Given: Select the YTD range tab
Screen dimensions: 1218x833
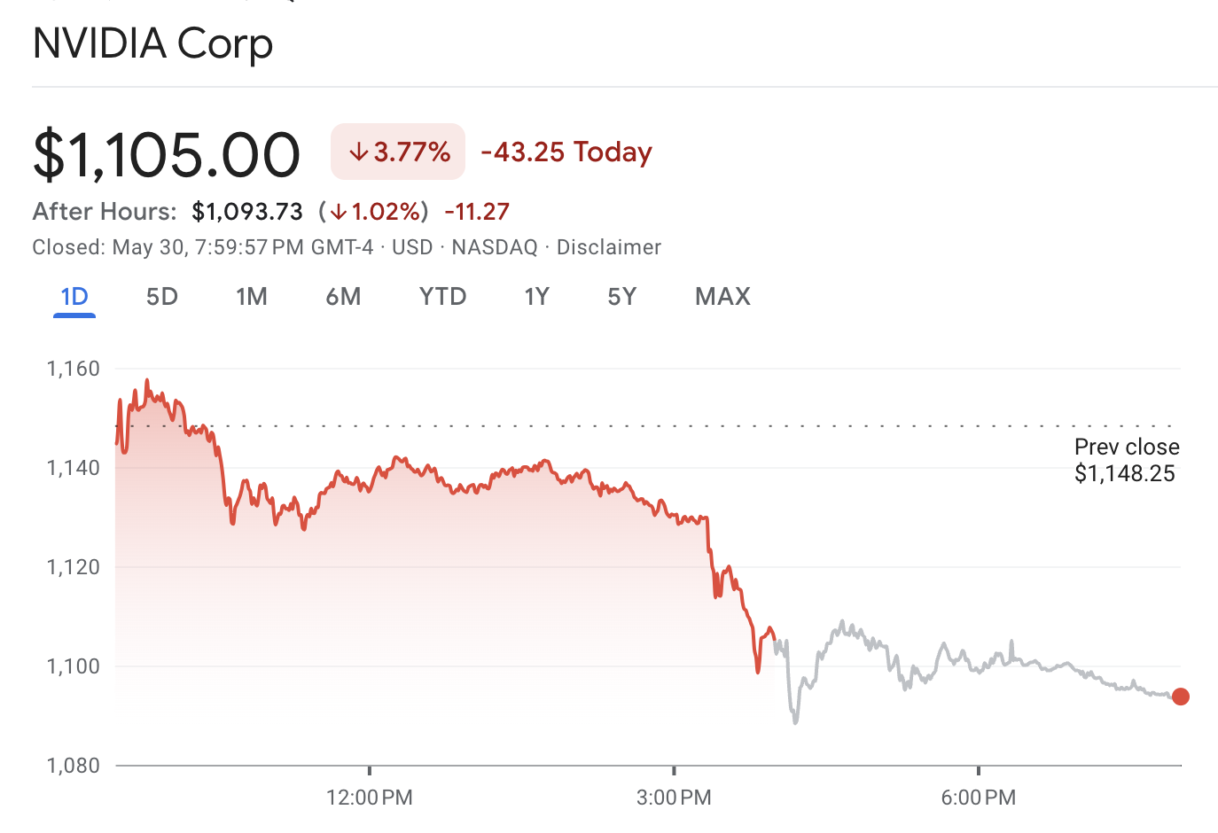Looking at the screenshot, I should click(x=442, y=297).
